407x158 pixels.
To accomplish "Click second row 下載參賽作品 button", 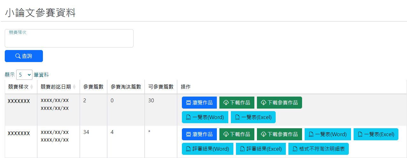I will point(279,134).
